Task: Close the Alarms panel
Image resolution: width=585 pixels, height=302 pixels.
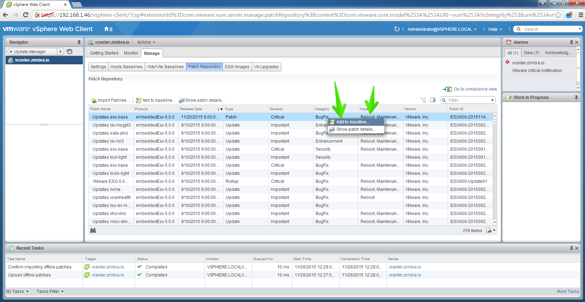Action: 577,42
